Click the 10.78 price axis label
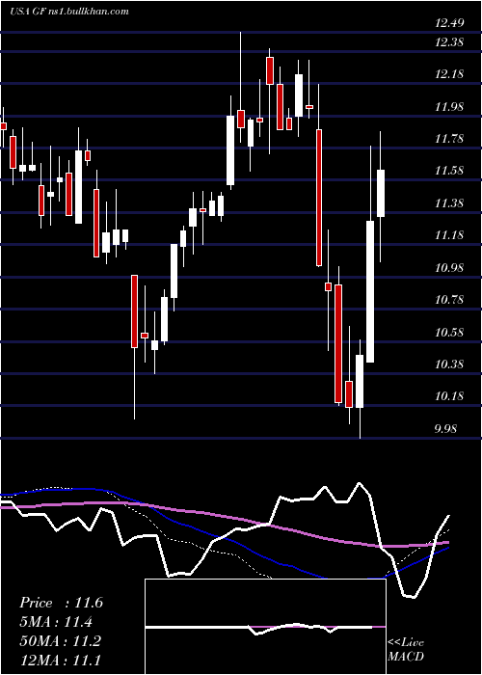 (x=449, y=300)
